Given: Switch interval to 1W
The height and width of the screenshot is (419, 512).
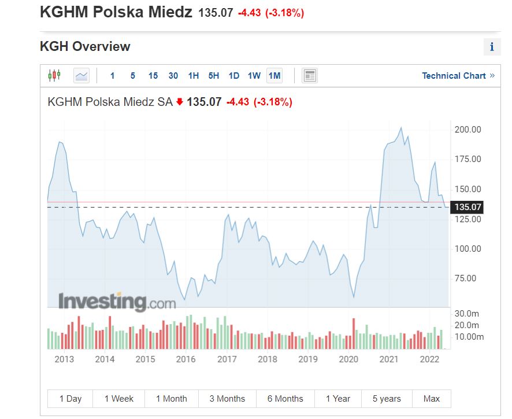Looking at the screenshot, I should pos(254,76).
